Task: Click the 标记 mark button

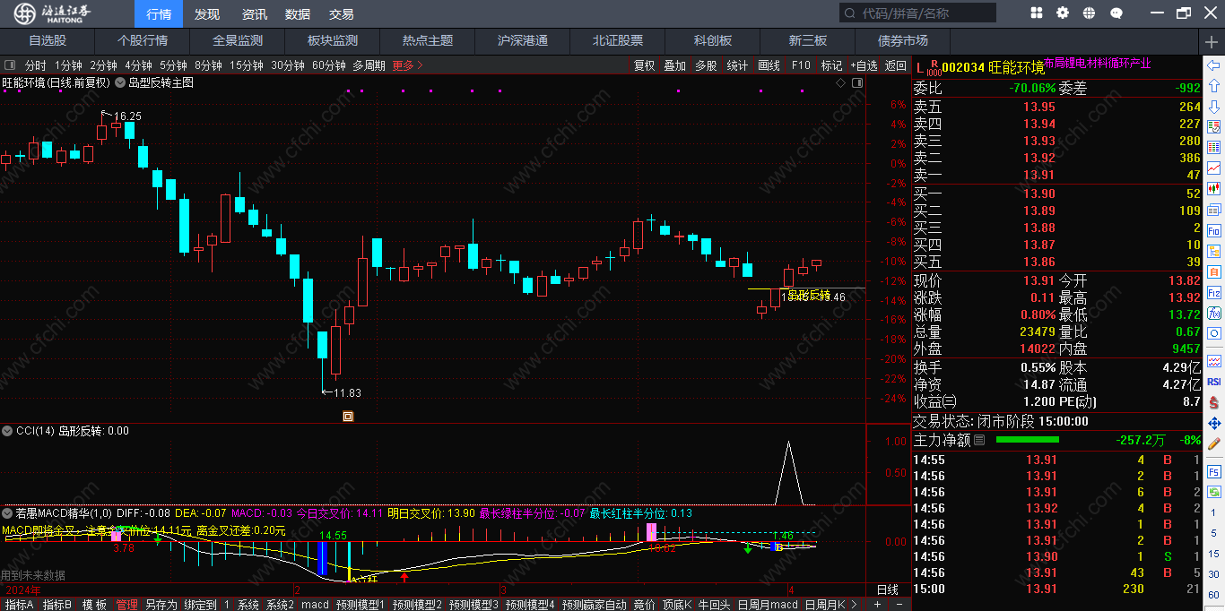Action: [831, 65]
